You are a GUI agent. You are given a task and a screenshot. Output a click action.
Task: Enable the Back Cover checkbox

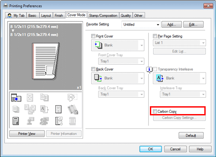(93, 69)
